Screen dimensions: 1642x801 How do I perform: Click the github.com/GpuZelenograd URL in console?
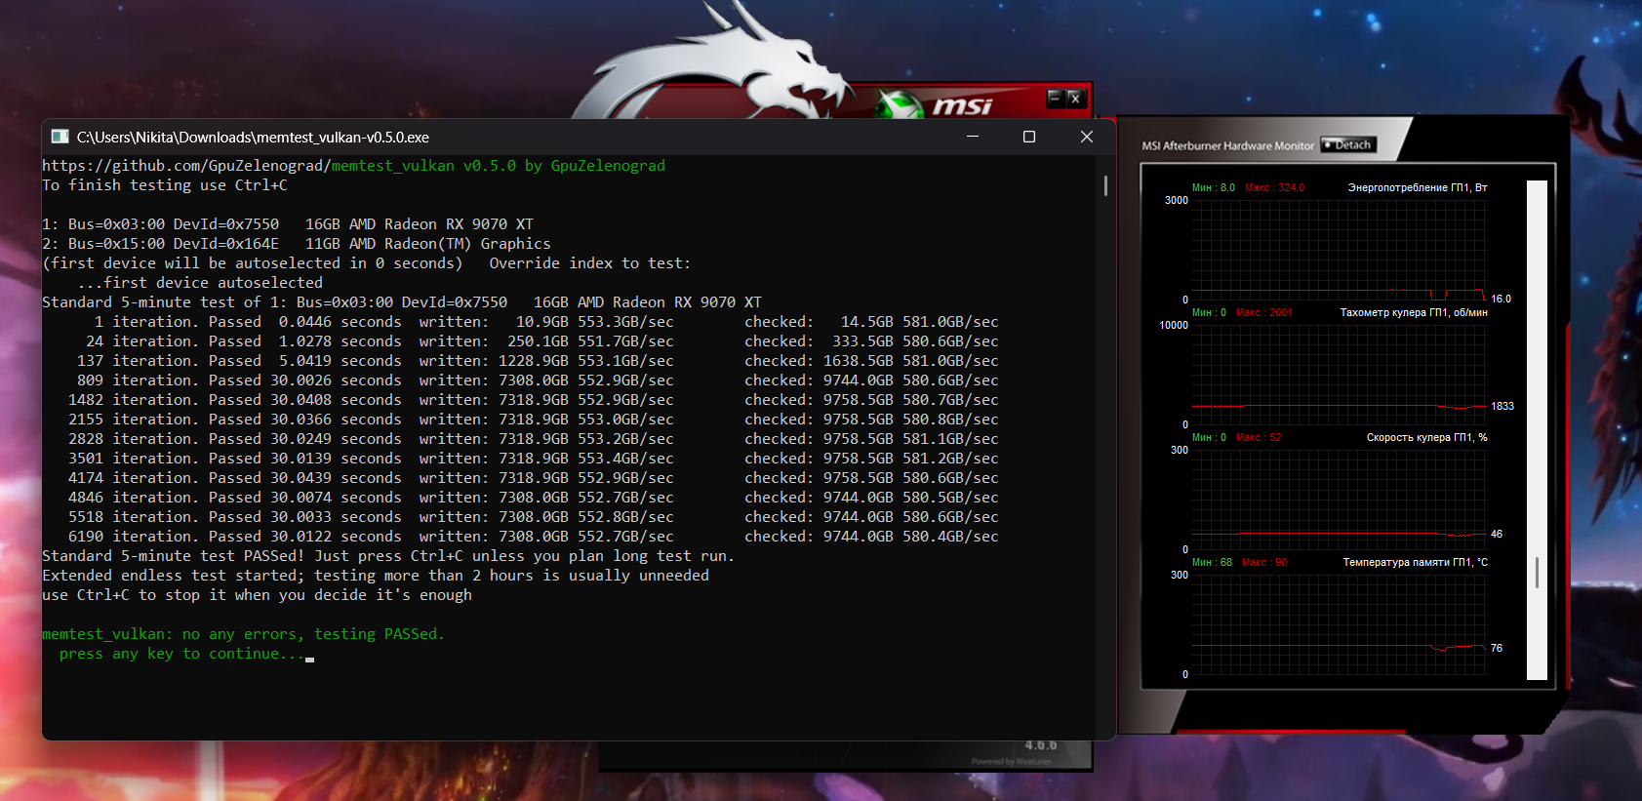tap(186, 166)
